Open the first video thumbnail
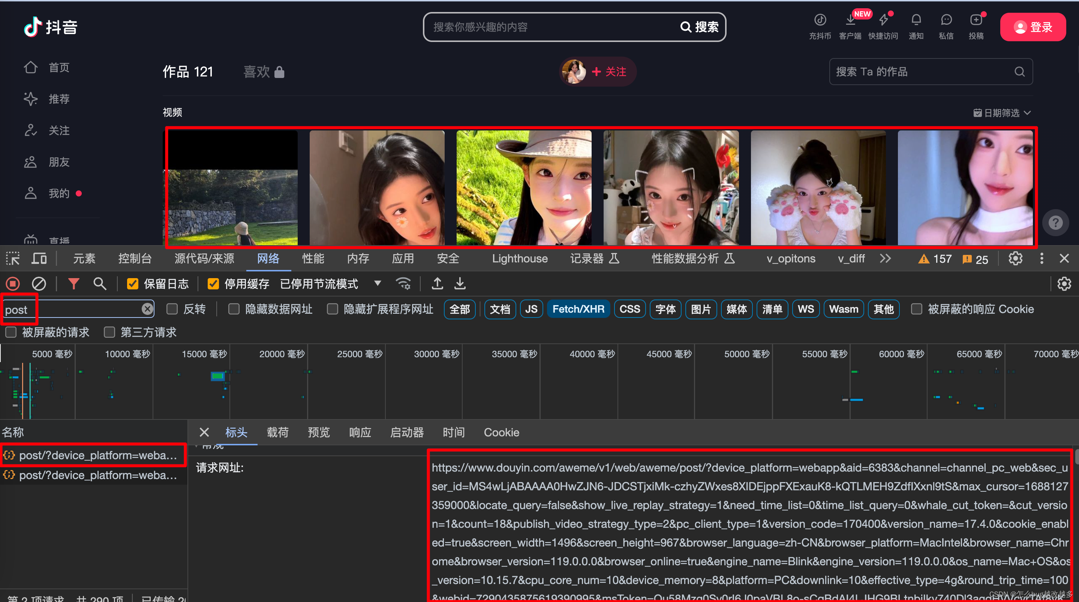This screenshot has width=1079, height=602. [230, 188]
